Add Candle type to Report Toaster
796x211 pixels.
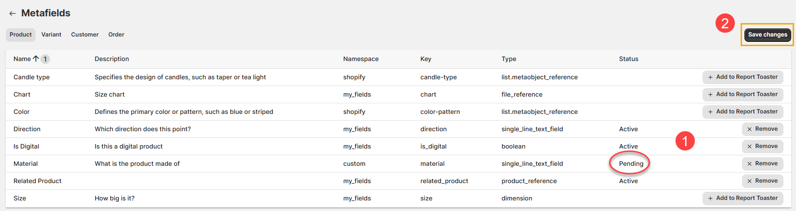[743, 77]
